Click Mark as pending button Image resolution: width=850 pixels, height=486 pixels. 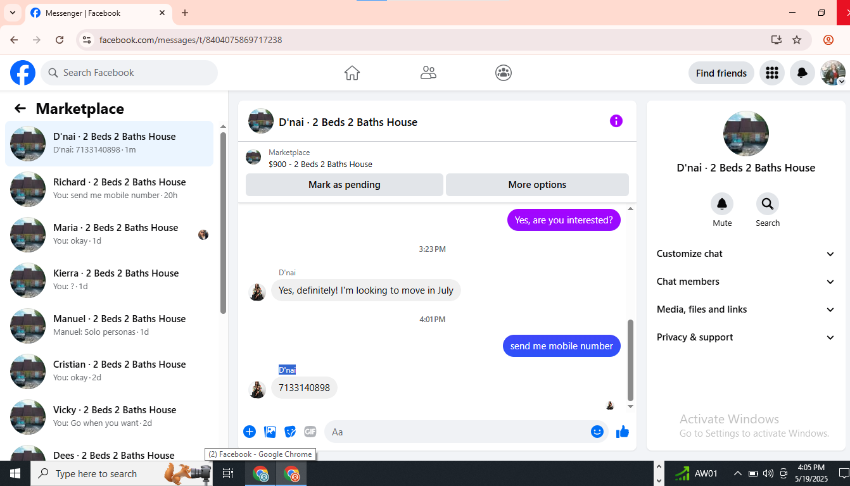click(345, 185)
